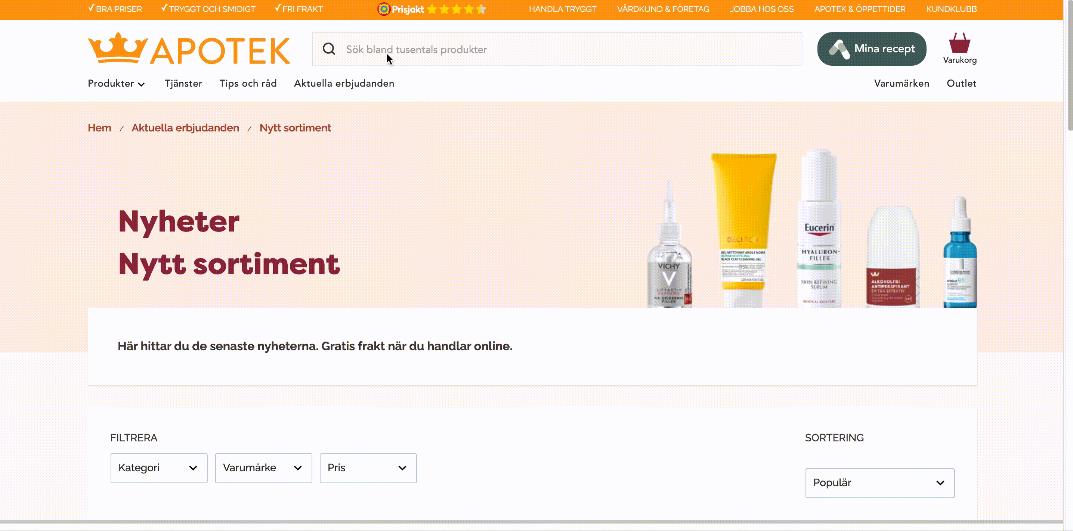1073x531 pixels.
Task: Click the BRA PRISER text
Action: [x=119, y=9]
